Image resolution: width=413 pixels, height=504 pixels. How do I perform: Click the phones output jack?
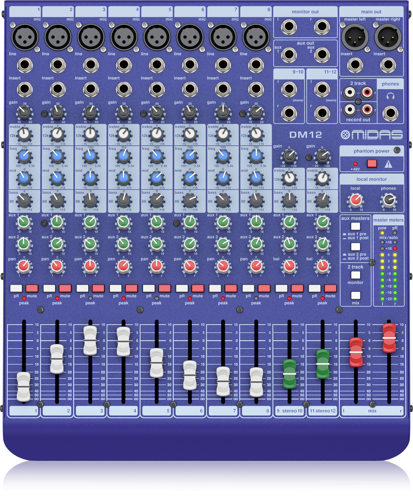coord(390,113)
